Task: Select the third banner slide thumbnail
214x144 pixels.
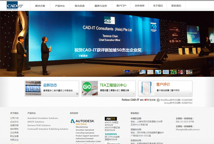Action: point(142,72)
